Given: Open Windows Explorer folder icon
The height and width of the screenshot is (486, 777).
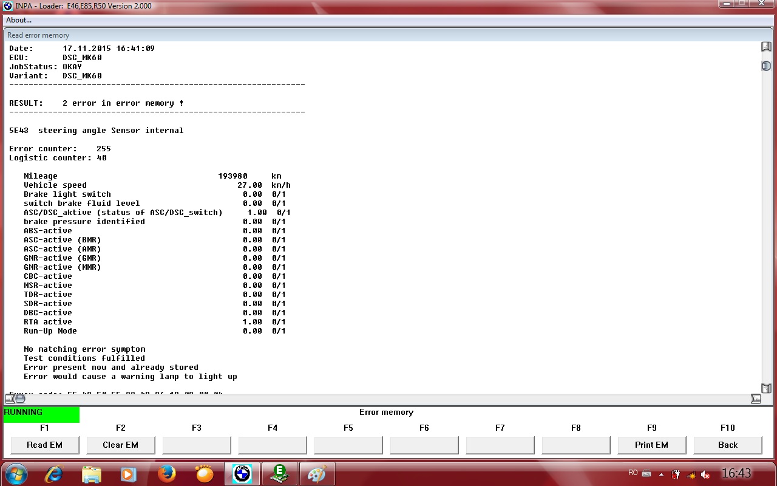Looking at the screenshot, I should pyautogui.click(x=92, y=473).
